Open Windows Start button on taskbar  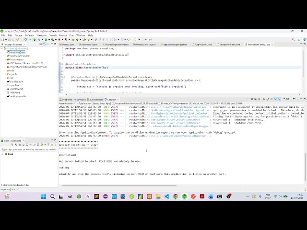coord(44,196)
